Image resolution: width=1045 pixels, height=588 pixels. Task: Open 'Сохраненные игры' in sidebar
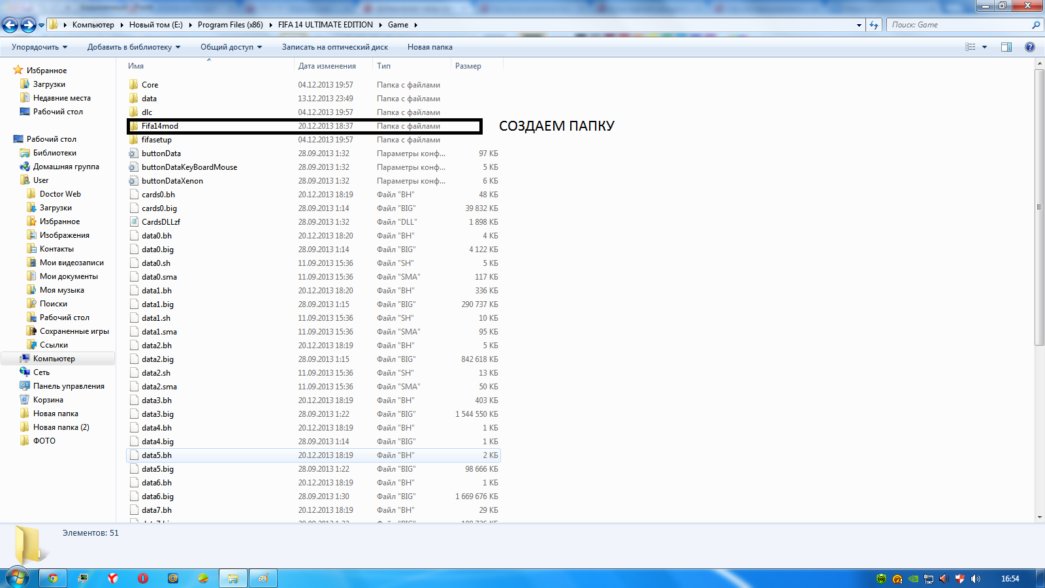(74, 331)
